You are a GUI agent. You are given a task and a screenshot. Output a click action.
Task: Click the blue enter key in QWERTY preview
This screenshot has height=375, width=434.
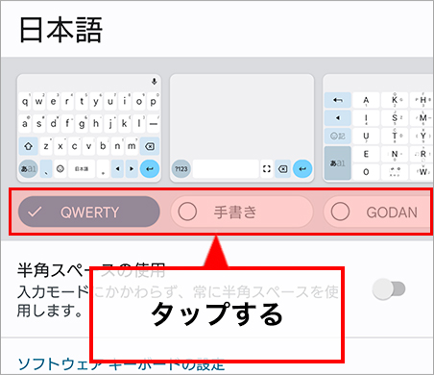tap(150, 168)
